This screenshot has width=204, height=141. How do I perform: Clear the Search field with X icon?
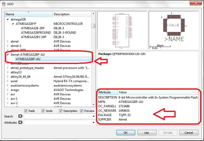pyautogui.click(x=20, y=116)
